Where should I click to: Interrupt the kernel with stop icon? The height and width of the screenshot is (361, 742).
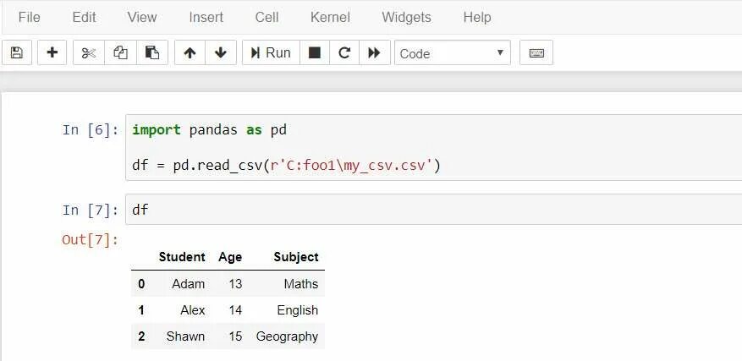pyautogui.click(x=315, y=52)
